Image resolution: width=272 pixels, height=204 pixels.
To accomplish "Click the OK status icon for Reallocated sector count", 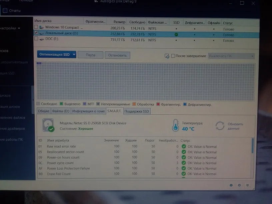I will click(184, 152).
